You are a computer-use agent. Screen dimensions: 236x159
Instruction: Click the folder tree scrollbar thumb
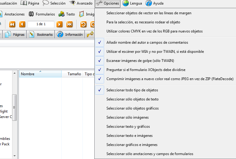click(15, 107)
